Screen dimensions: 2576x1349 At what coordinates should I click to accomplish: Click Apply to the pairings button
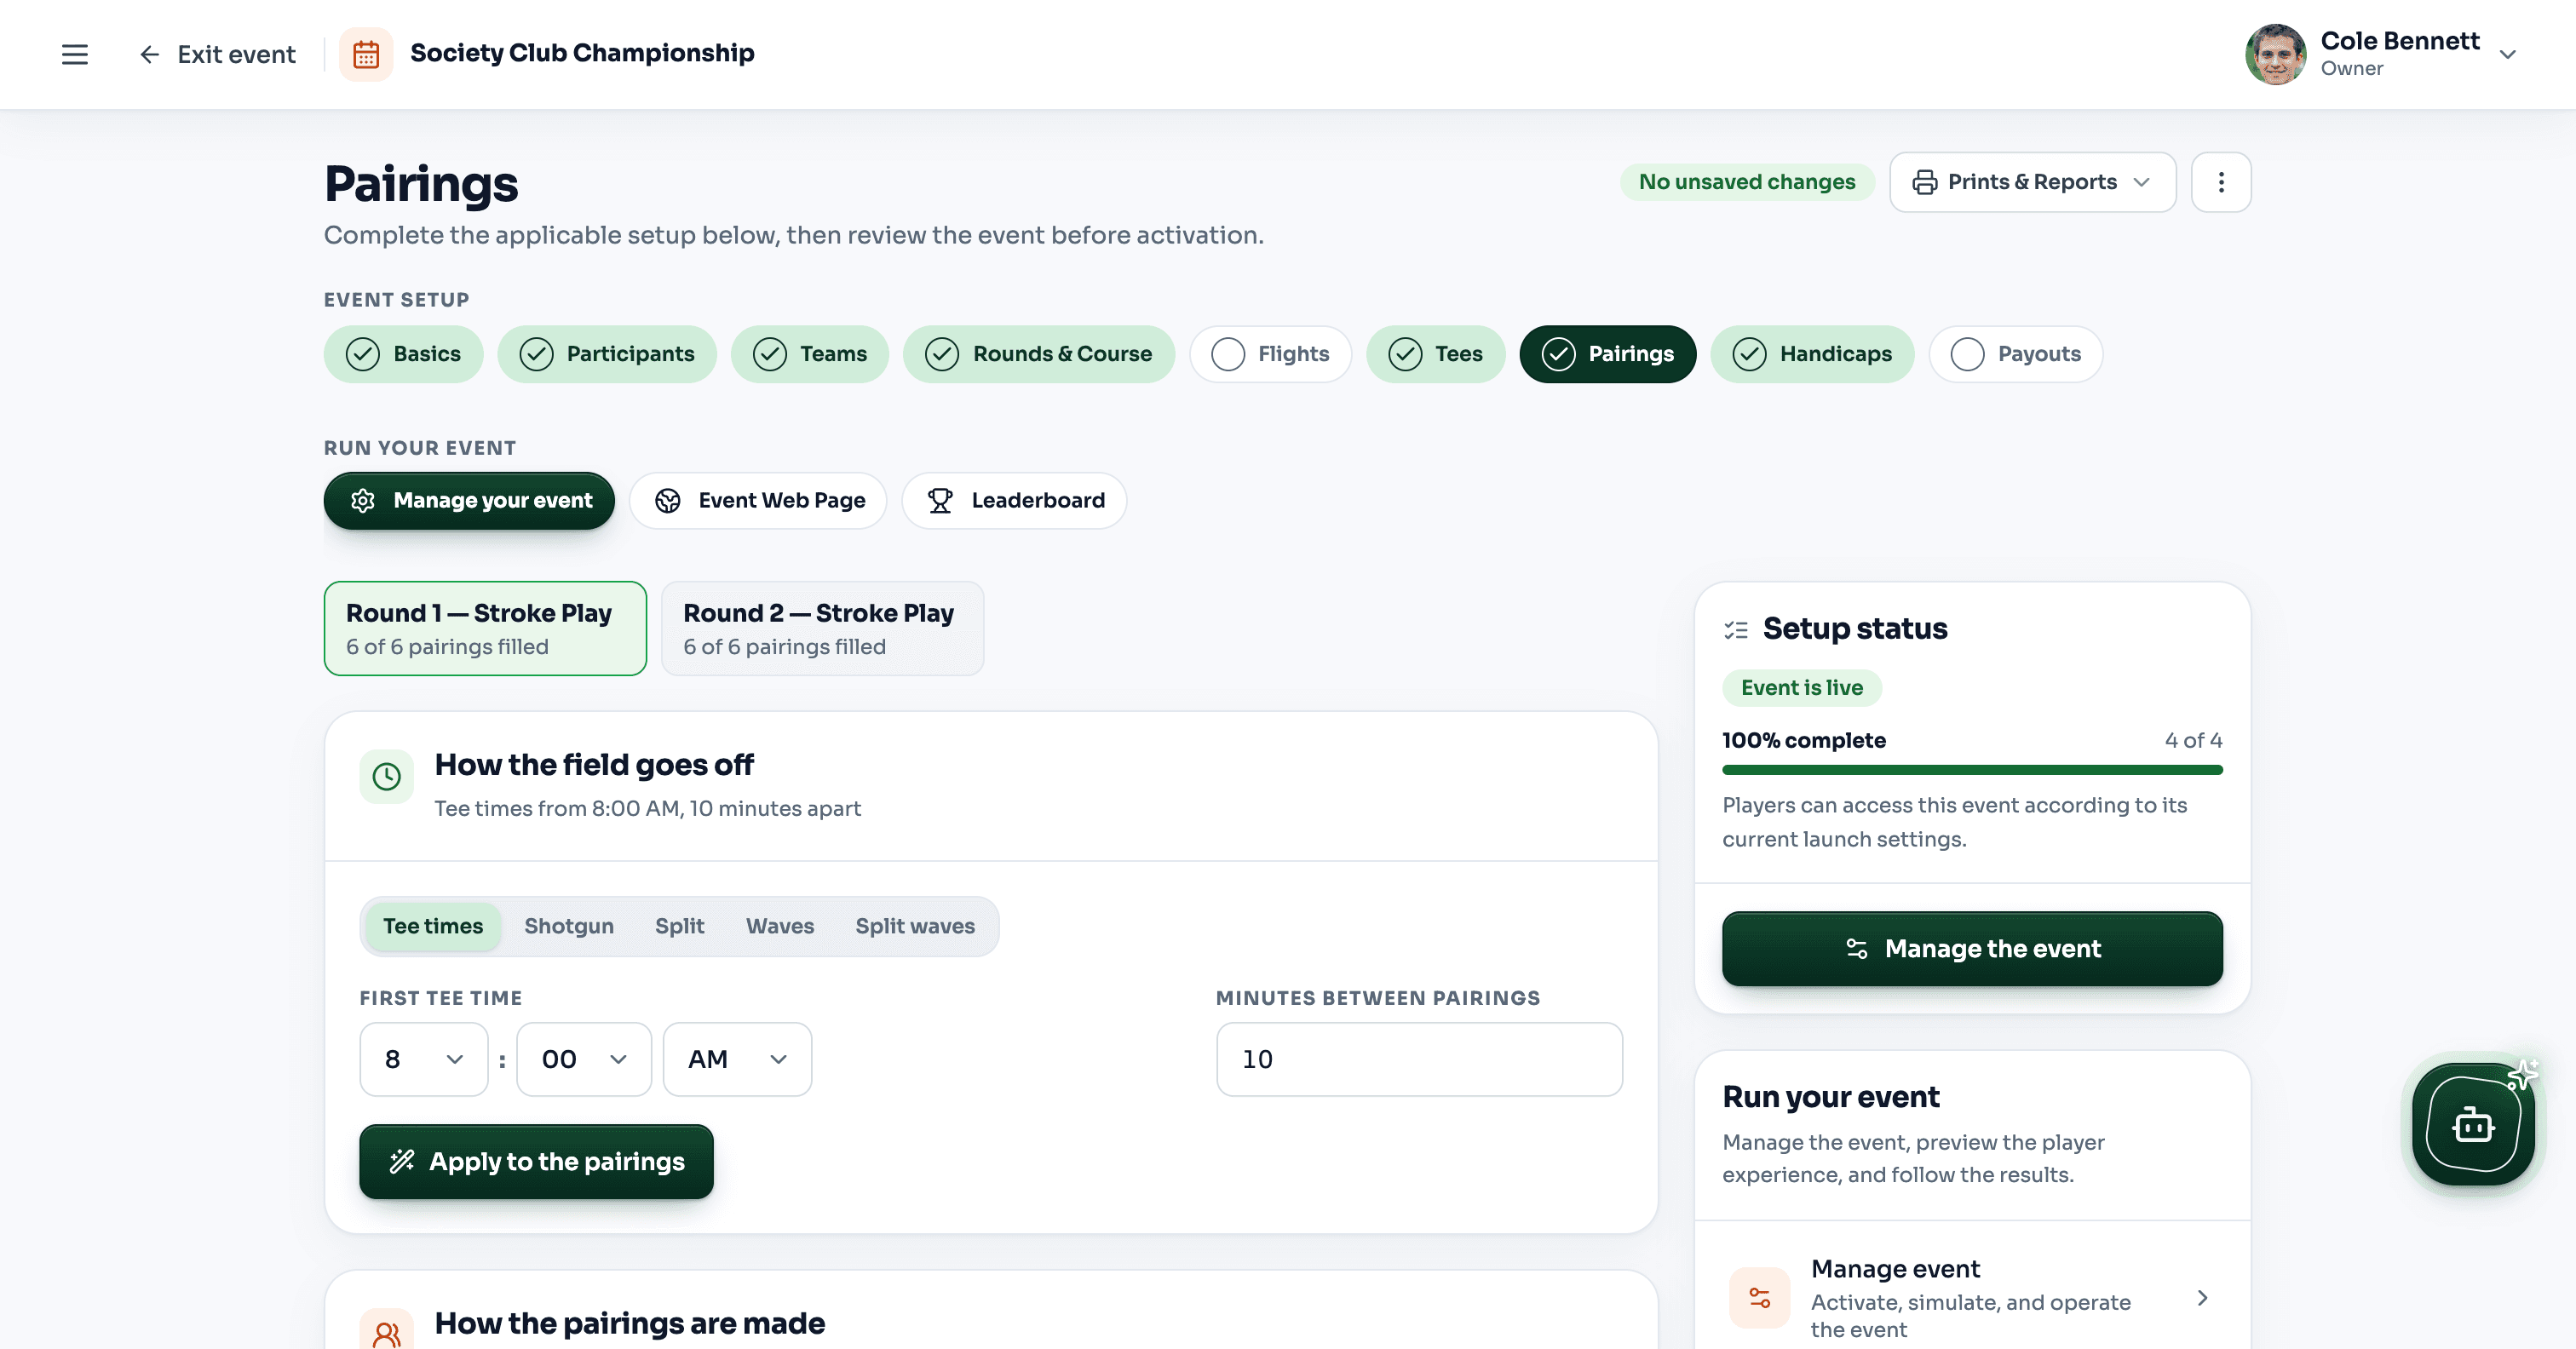(536, 1161)
